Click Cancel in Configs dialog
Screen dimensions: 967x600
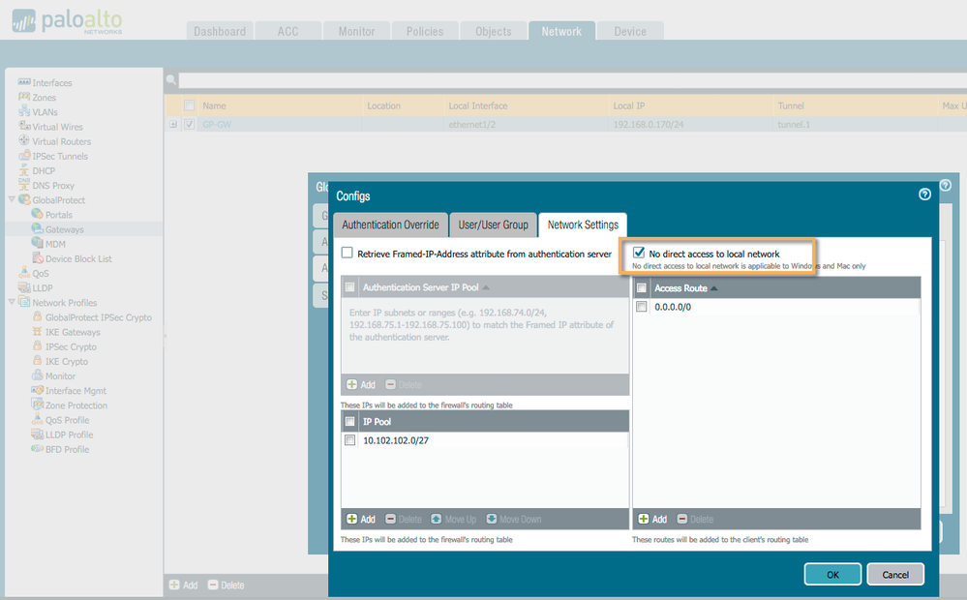click(895, 574)
